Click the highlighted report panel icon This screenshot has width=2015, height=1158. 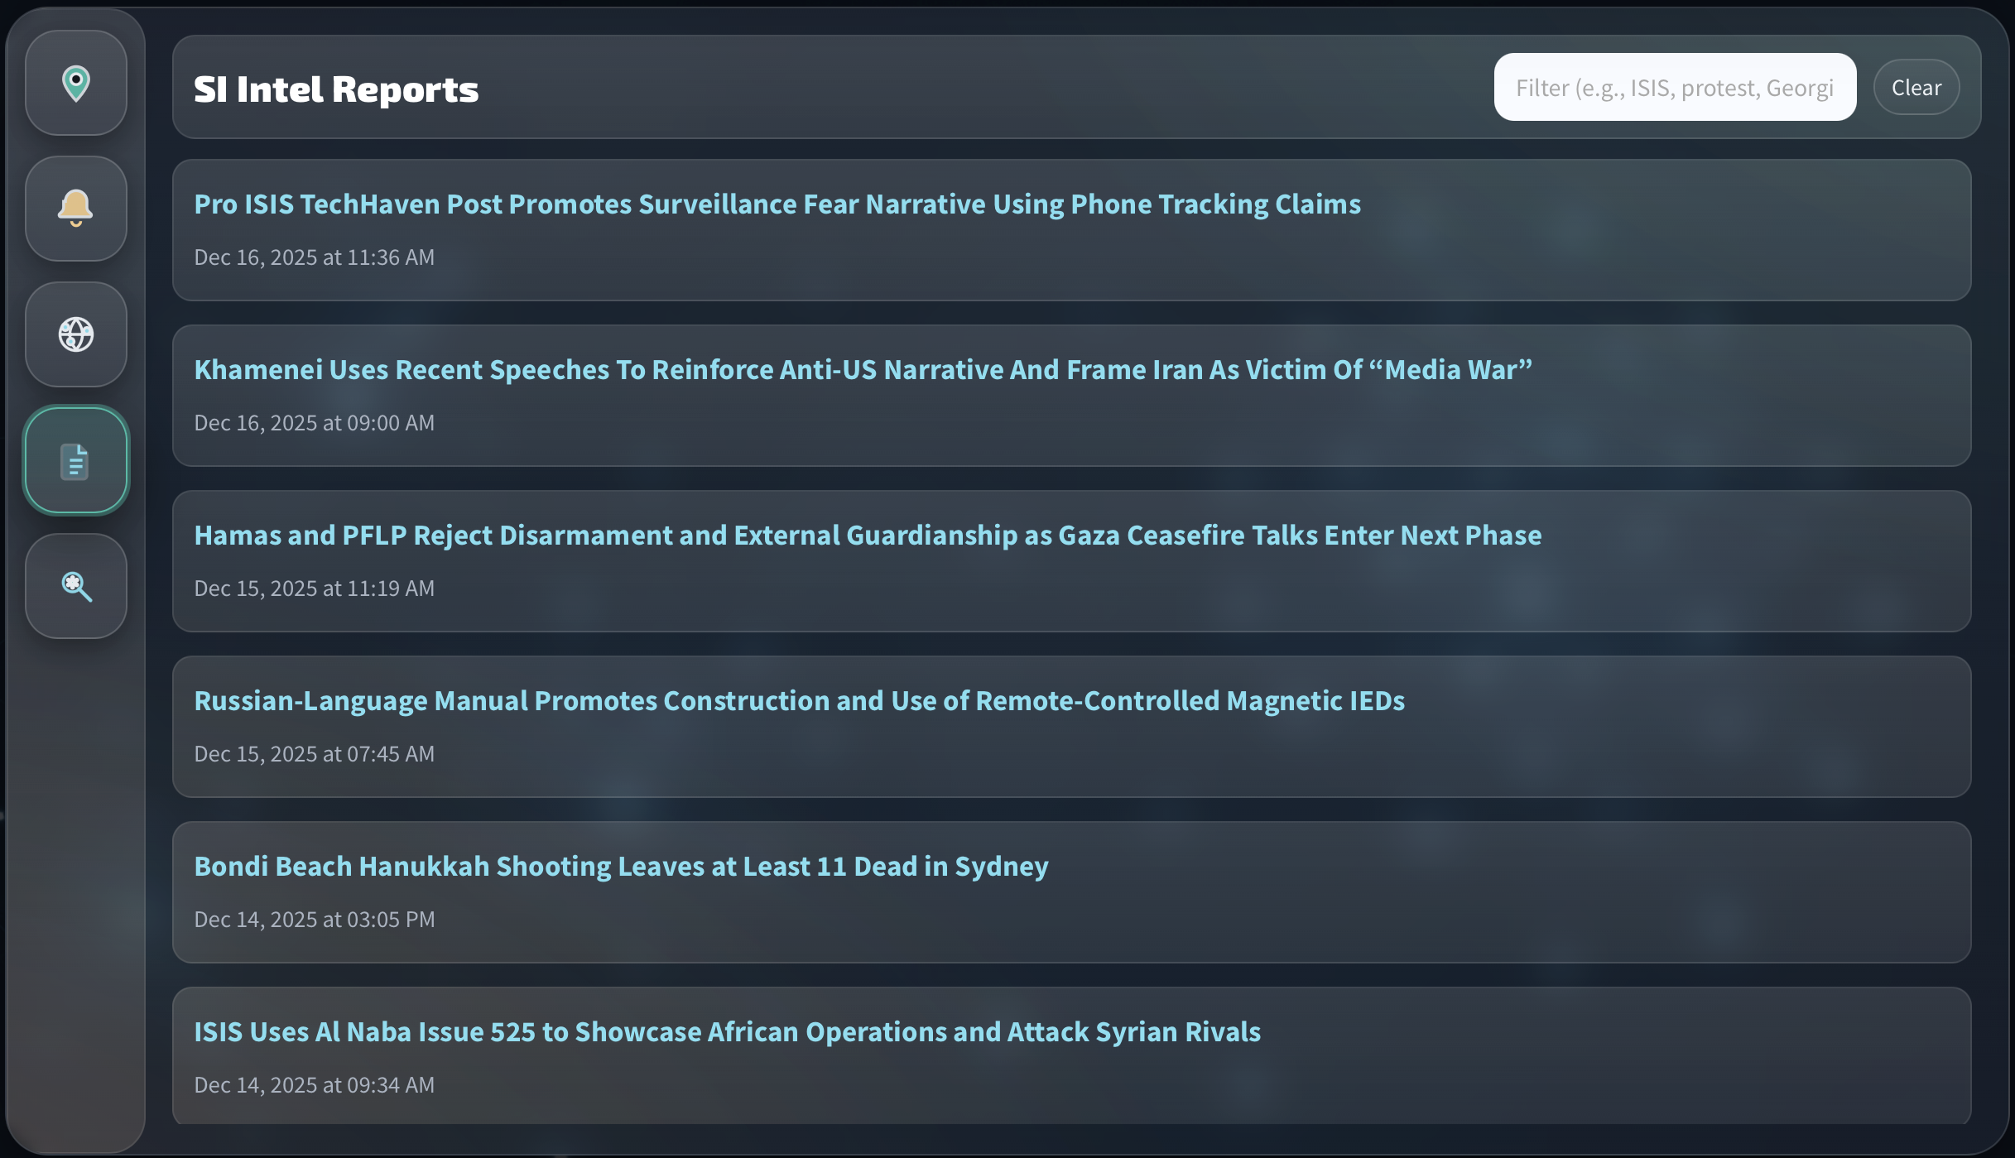[x=75, y=460]
